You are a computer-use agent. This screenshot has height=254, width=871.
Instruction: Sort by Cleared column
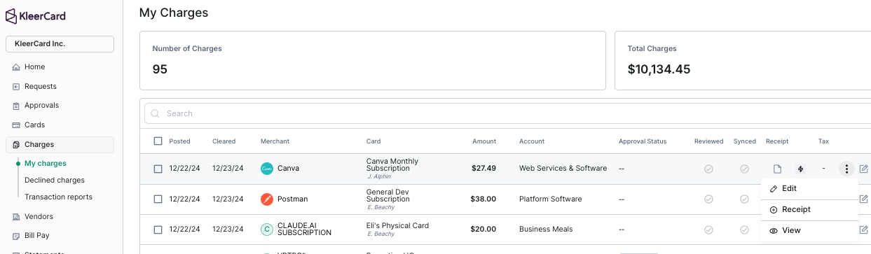click(224, 141)
